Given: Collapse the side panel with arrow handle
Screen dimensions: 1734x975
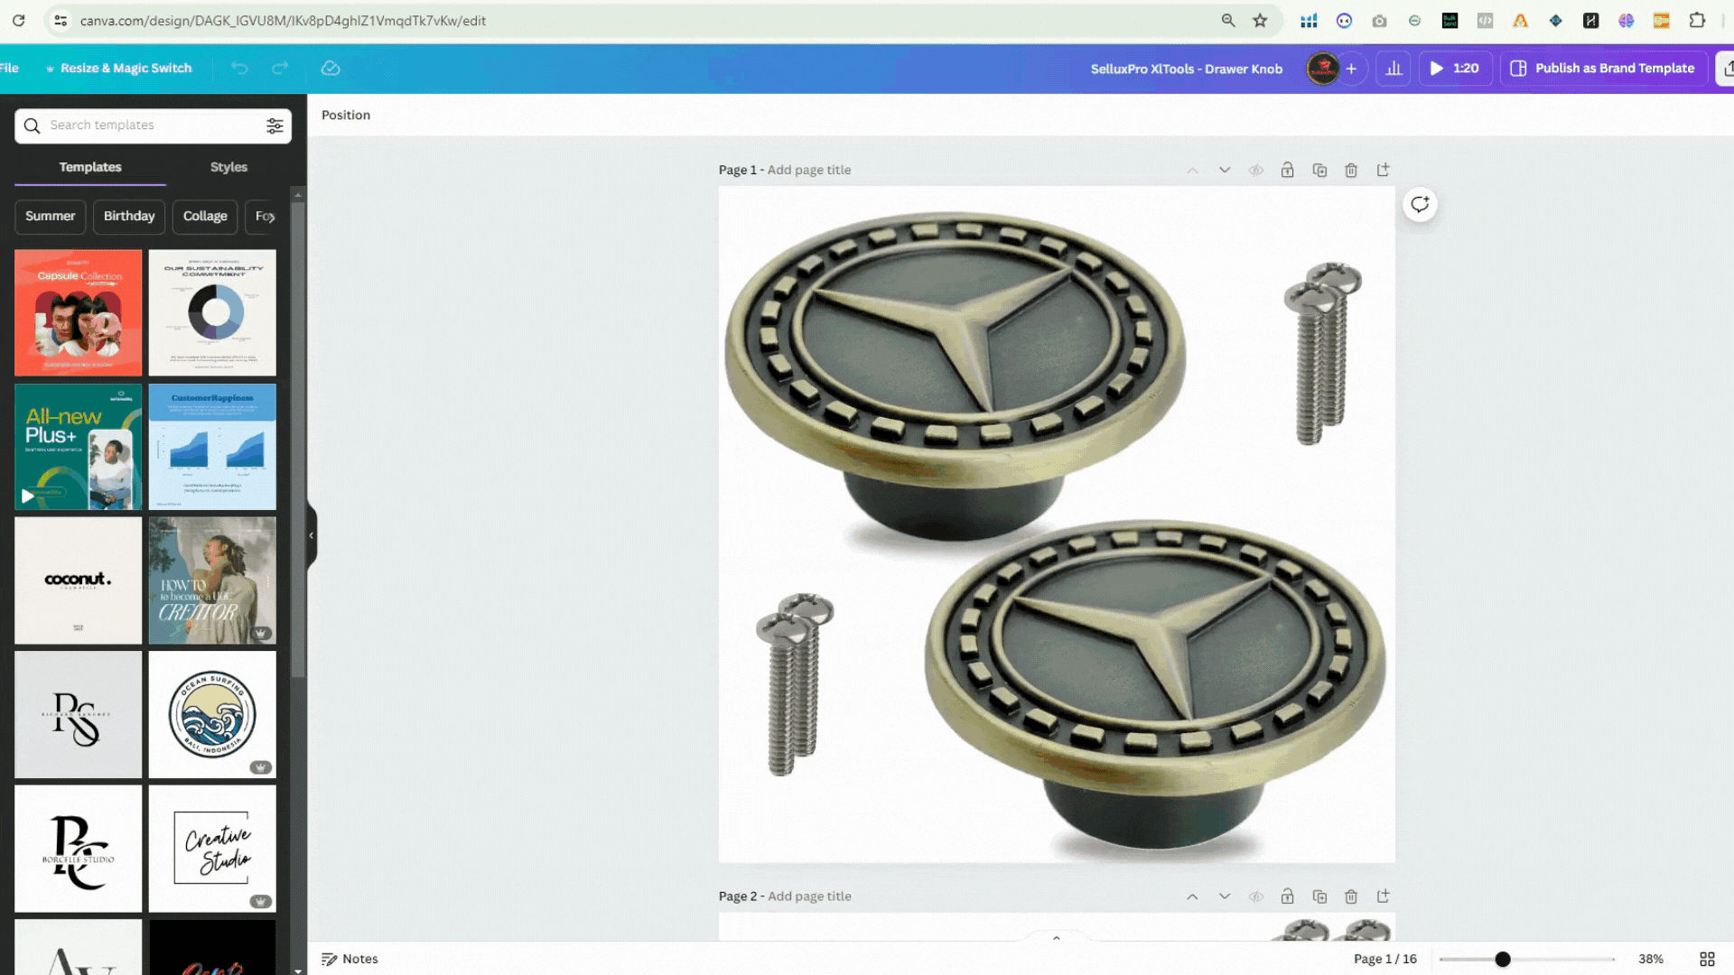Looking at the screenshot, I should point(312,535).
